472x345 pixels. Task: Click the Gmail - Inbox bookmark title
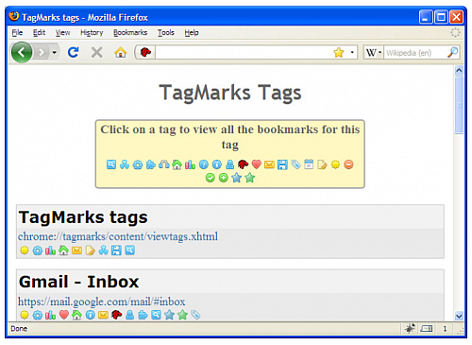(x=78, y=282)
